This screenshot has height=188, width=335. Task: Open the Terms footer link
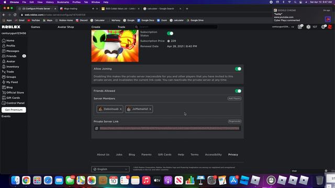coord(194,155)
